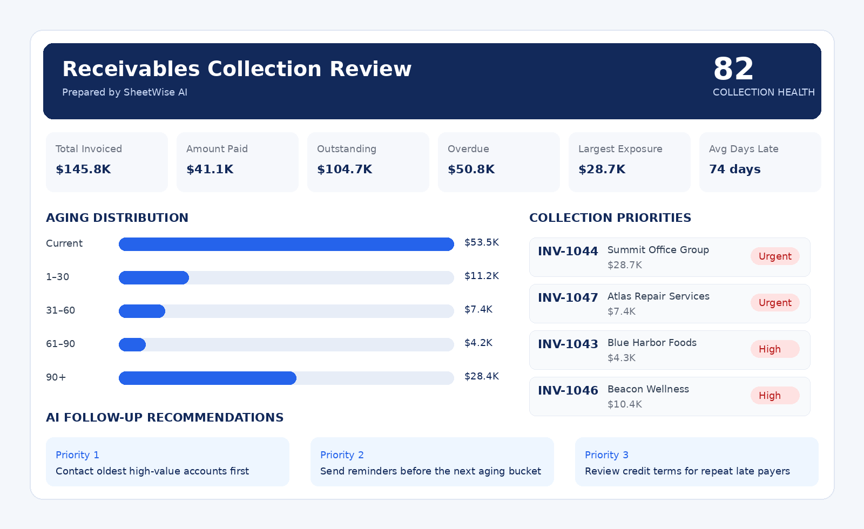Click the 'Prepared by SheetWise AI' subtitle
The width and height of the screenshot is (864, 529).
(x=125, y=92)
